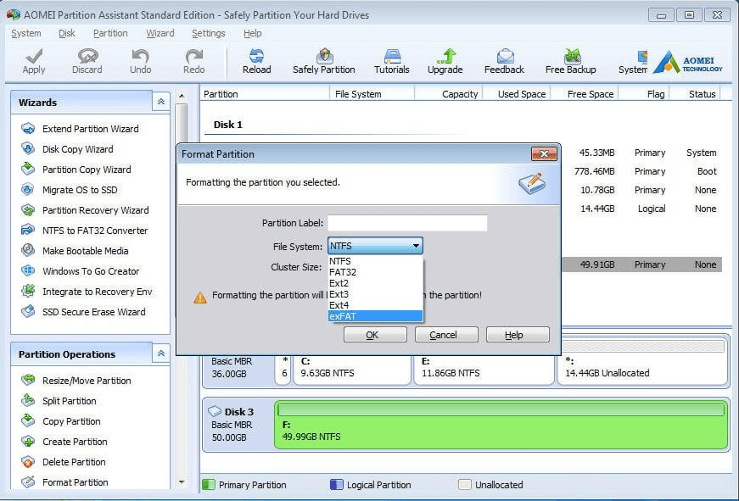Collapse the Wizards panel chevron
Screen dimensions: 739x501
click(160, 101)
